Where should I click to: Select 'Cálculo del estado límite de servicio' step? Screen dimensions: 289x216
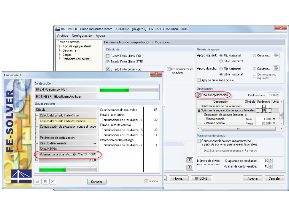point(68,121)
